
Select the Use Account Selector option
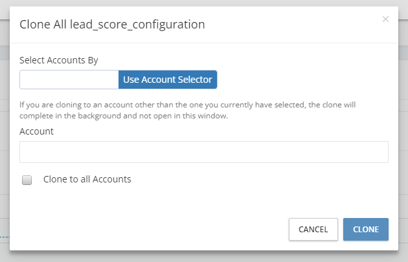[168, 80]
